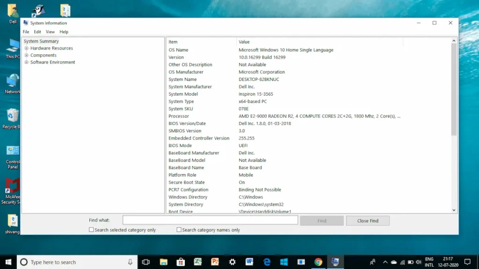Select the Network desktop icon
479x269 pixels.
13,84
